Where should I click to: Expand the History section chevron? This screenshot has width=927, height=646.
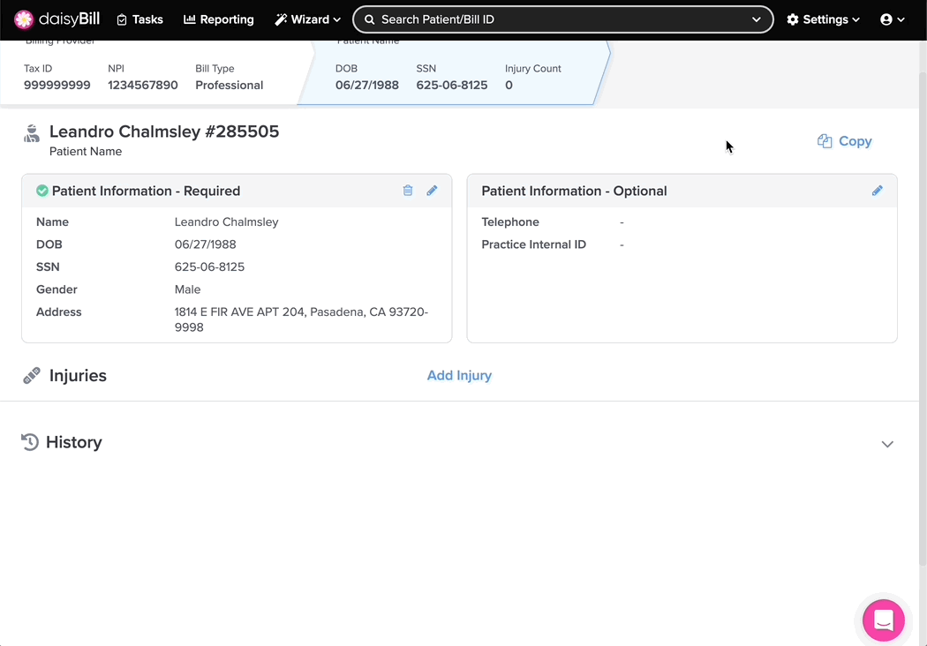point(887,444)
